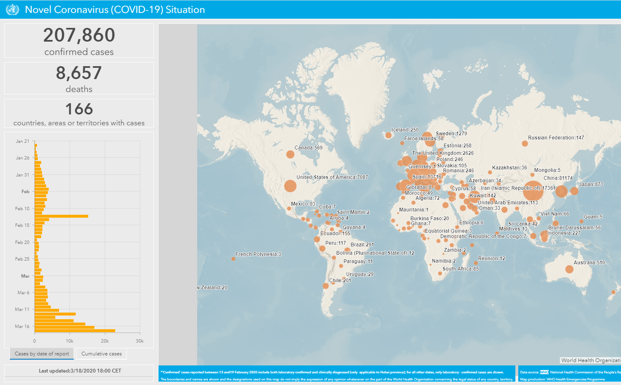Click the French Polynesia:3 marker
Viewport: 621px width, 385px height.
[234, 258]
